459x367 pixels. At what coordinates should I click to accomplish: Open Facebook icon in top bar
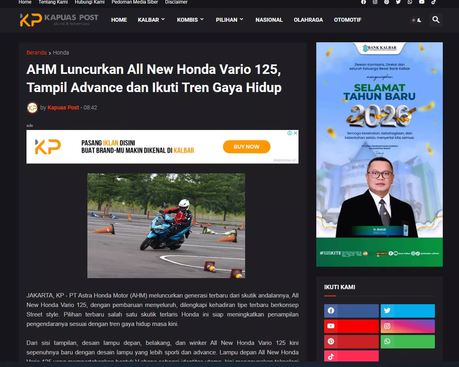point(363,2)
